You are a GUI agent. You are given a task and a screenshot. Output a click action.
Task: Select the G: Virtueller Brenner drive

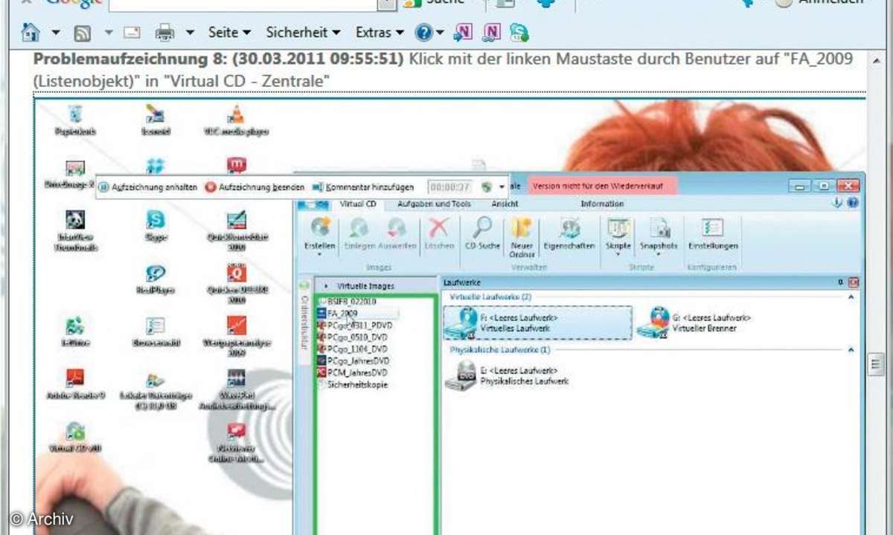point(695,322)
